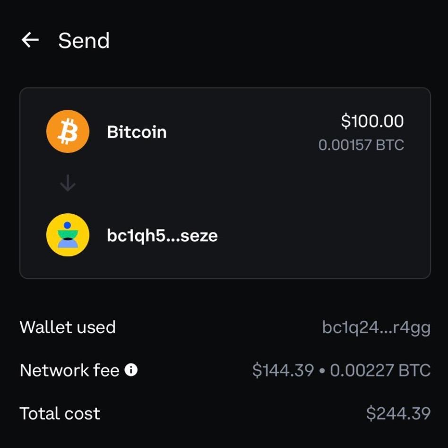
Task: Click the yellow recipient avatar icon
Action: click(68, 235)
